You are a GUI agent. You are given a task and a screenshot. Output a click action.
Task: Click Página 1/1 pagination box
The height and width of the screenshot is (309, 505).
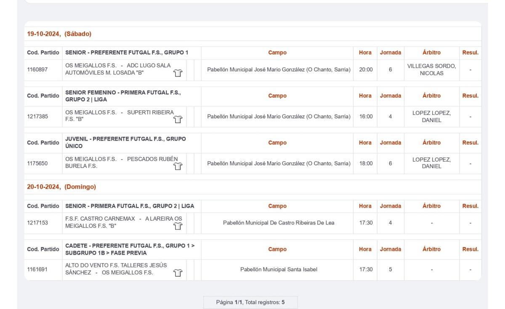(250, 302)
